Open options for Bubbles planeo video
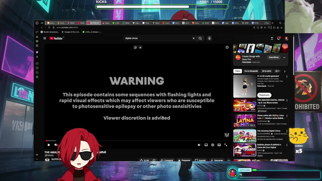 pyautogui.click(x=287, y=145)
